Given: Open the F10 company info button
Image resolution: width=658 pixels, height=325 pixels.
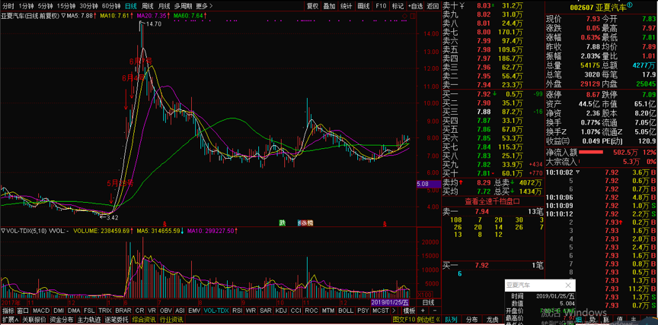Looking at the screenshot, I should point(381,5).
